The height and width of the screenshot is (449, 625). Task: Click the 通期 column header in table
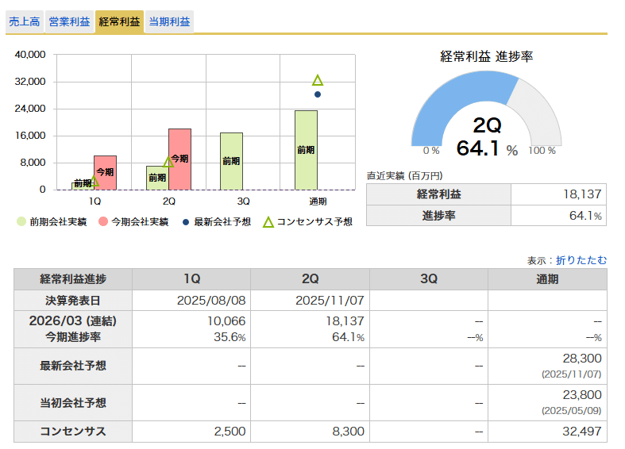(x=547, y=279)
